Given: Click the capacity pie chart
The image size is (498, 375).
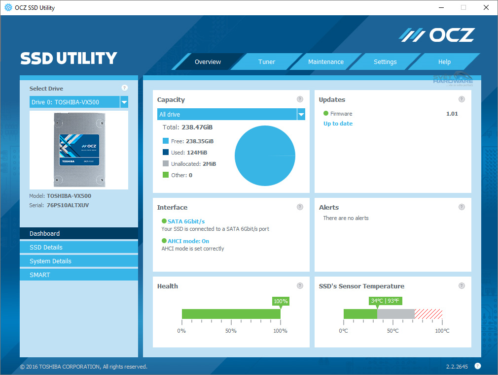Looking at the screenshot, I should tap(265, 155).
